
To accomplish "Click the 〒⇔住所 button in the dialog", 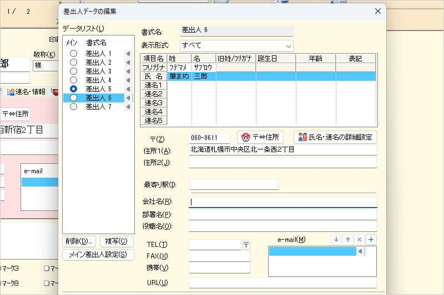I will pos(260,137).
